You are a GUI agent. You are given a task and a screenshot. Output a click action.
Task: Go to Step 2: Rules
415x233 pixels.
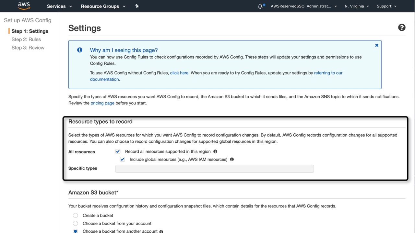tap(26, 39)
